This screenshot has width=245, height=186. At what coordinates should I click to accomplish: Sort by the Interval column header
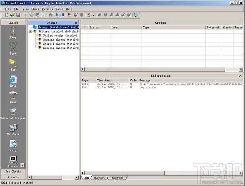pos(213,28)
